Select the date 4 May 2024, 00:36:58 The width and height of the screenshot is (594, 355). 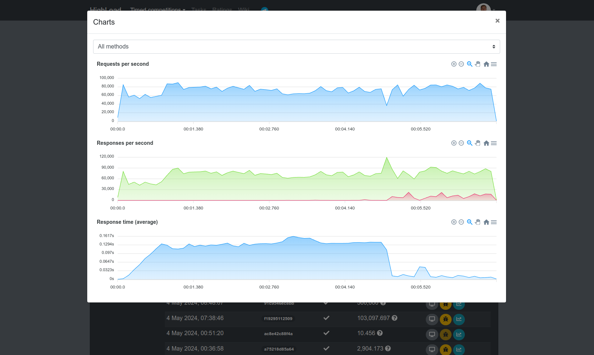195,348
